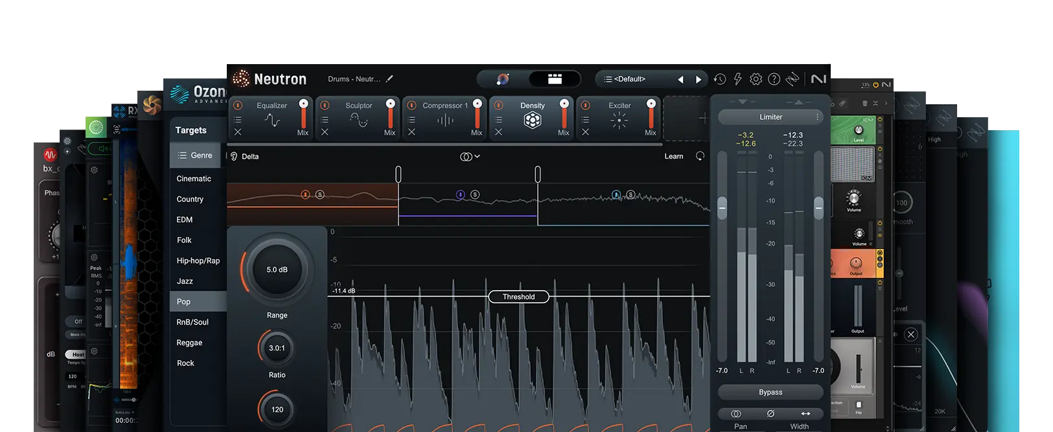Viewport: 1053px width, 432px height.
Task: Toggle the Sculptor module power button
Action: click(x=325, y=105)
